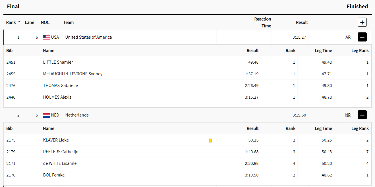Click the NR record abbreviation
375x187 pixels.
348,115
